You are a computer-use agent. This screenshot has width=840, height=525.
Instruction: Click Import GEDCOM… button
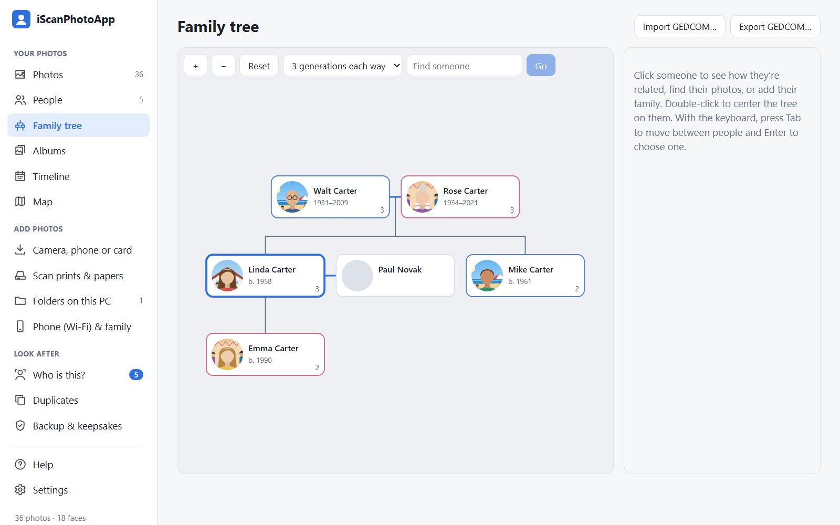[x=679, y=27]
